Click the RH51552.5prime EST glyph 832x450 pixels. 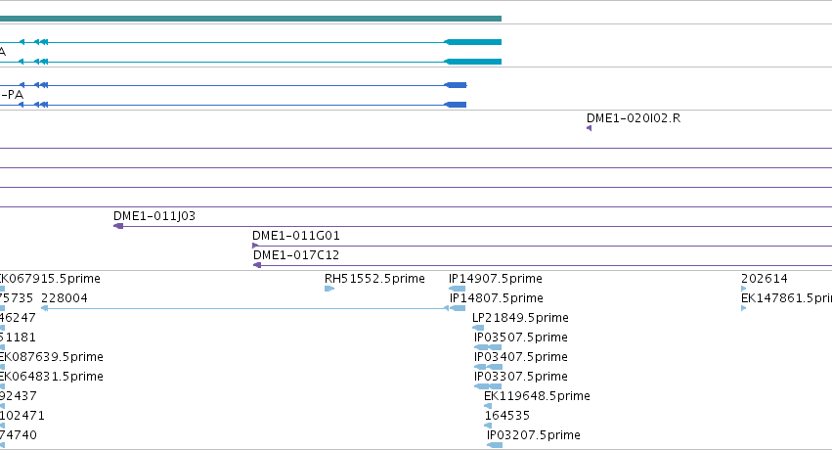pos(329,289)
